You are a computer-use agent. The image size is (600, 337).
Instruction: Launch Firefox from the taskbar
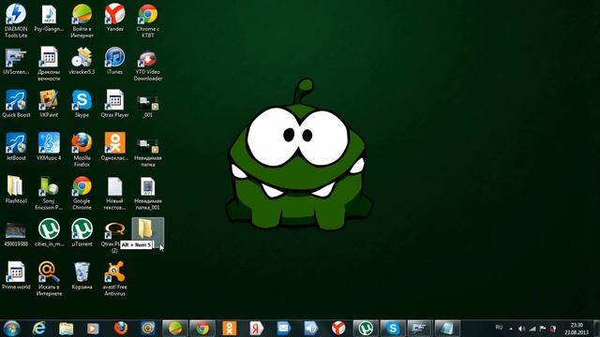click(x=121, y=329)
